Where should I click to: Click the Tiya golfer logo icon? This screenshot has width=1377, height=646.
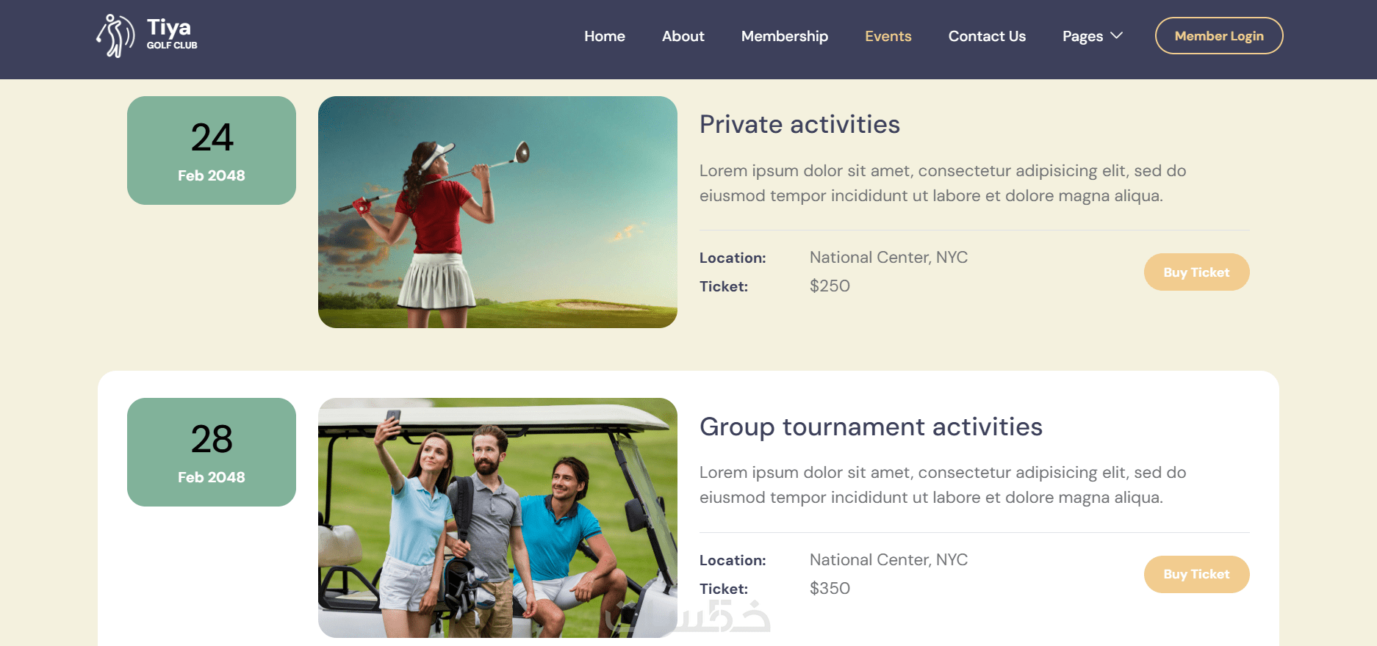click(115, 36)
